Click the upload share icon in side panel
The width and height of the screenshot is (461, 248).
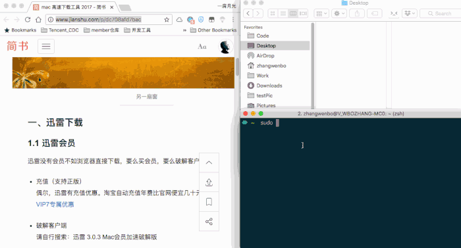pyautogui.click(x=209, y=182)
